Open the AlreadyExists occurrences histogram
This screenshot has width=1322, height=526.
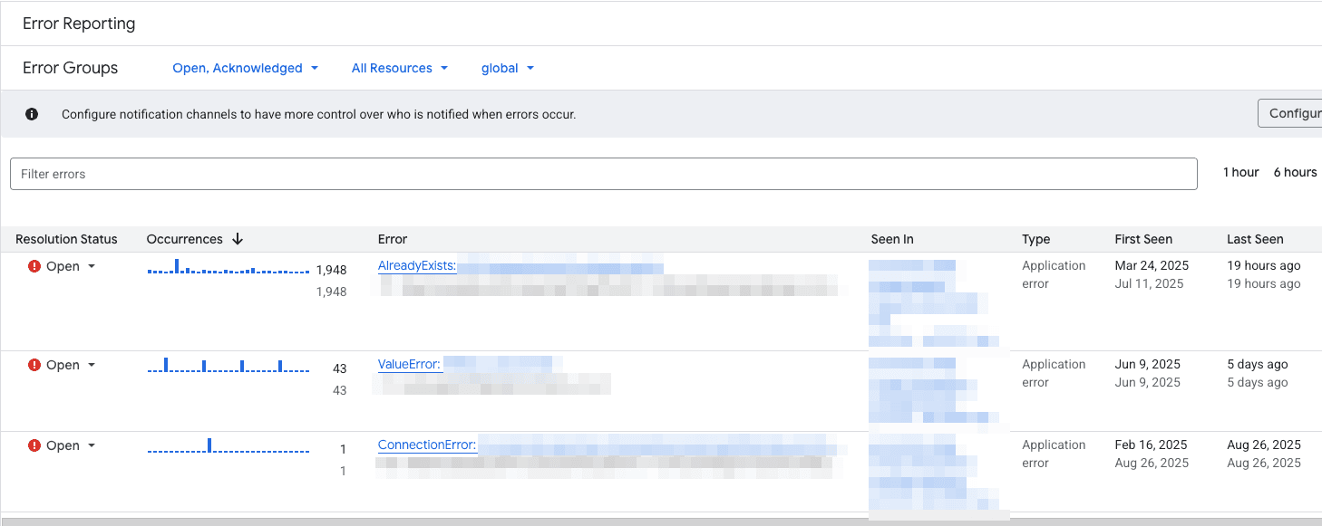tap(228, 268)
